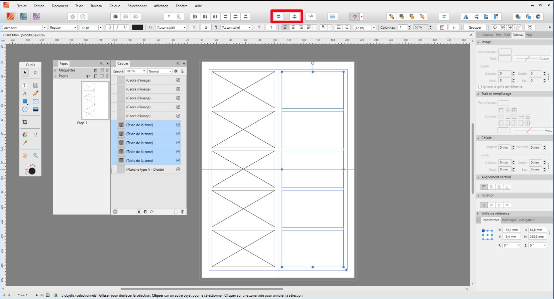The image size is (554, 299).
Task: Switch to the Couleur tab
Action: (x=487, y=35)
